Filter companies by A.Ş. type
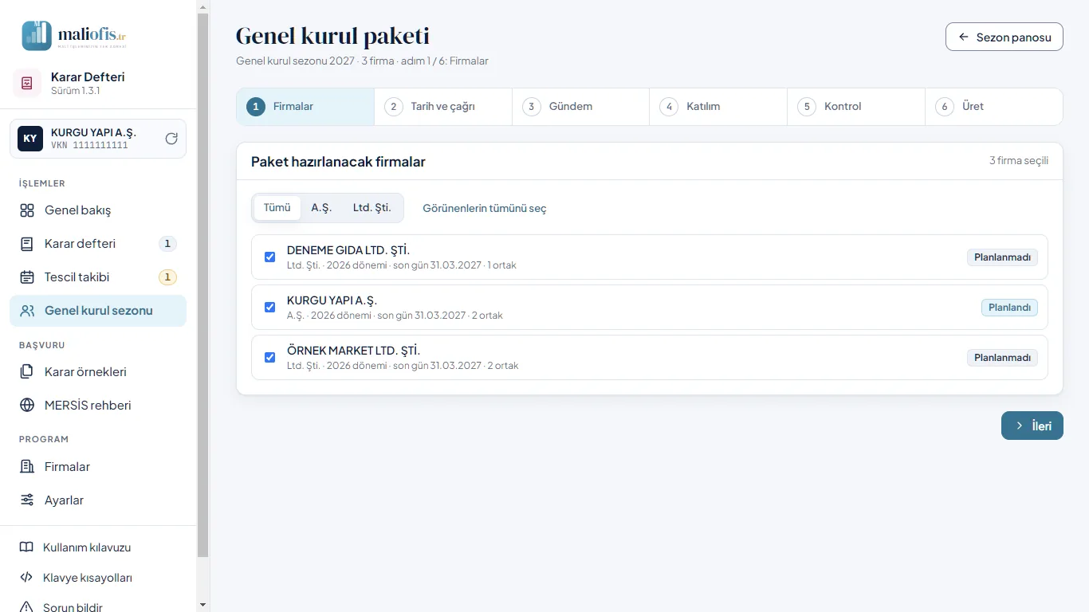The image size is (1089, 612). click(x=321, y=207)
